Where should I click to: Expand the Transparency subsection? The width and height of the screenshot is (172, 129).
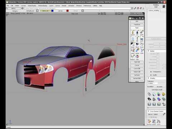point(151,72)
